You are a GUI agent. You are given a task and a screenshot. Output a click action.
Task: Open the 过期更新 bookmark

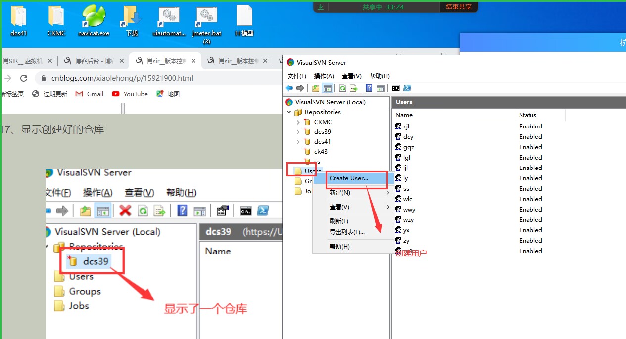coord(50,94)
